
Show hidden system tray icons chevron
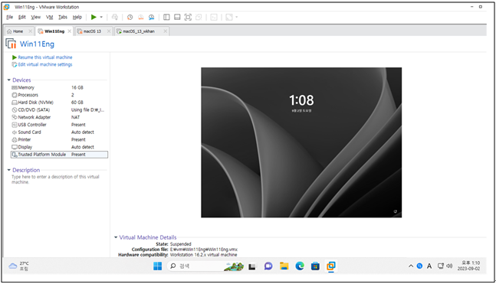(x=411, y=266)
